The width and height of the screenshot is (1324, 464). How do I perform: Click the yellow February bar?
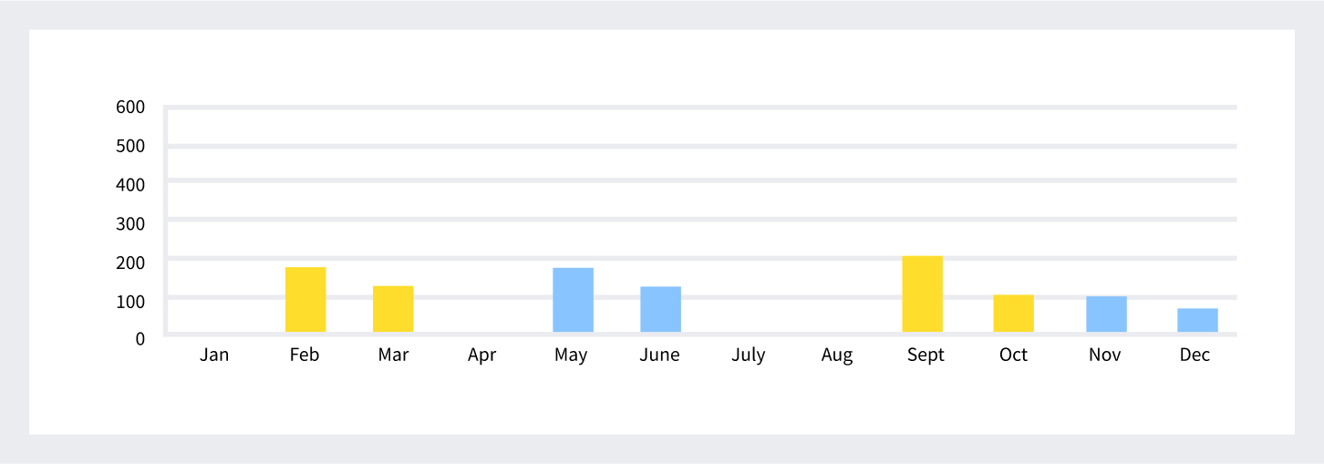[x=305, y=299]
